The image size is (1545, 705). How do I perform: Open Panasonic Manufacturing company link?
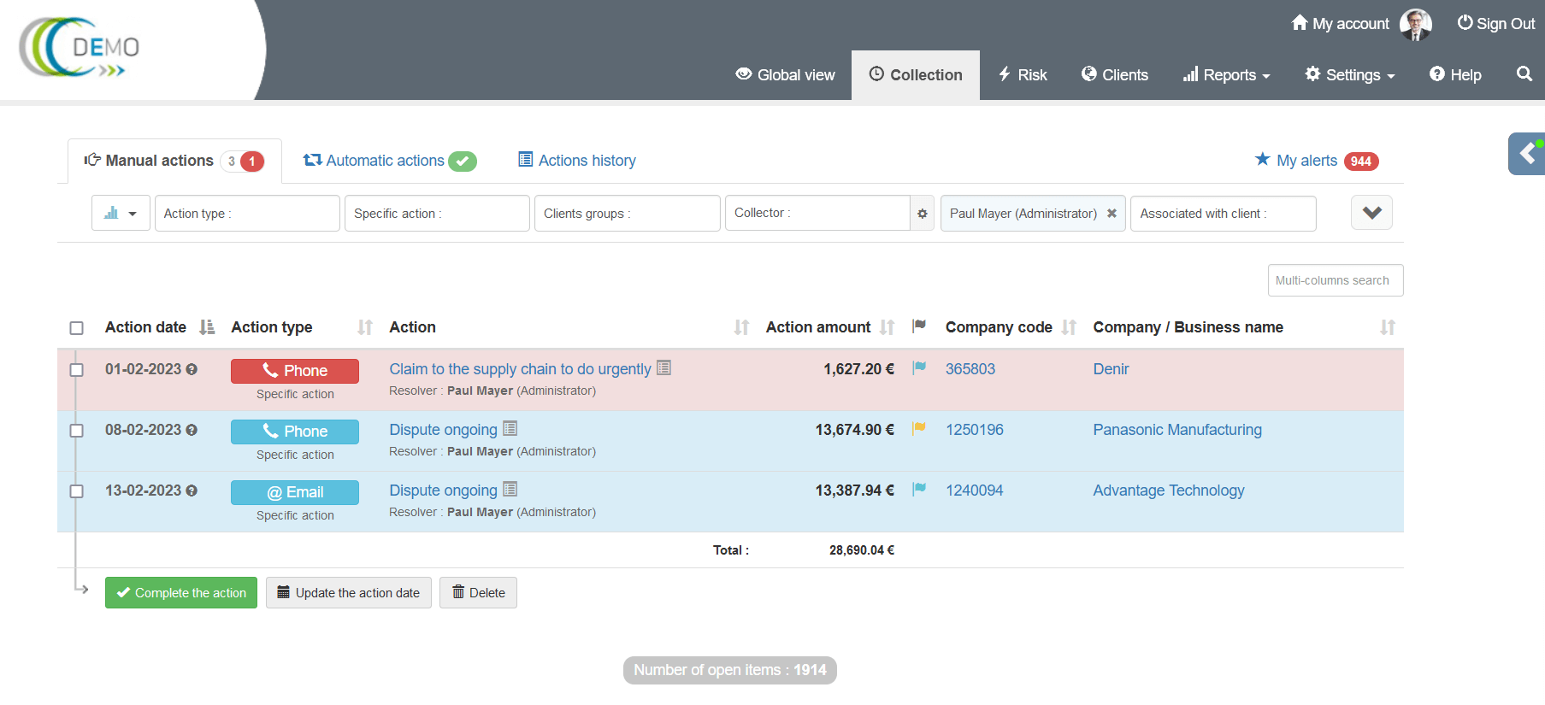click(x=1176, y=430)
